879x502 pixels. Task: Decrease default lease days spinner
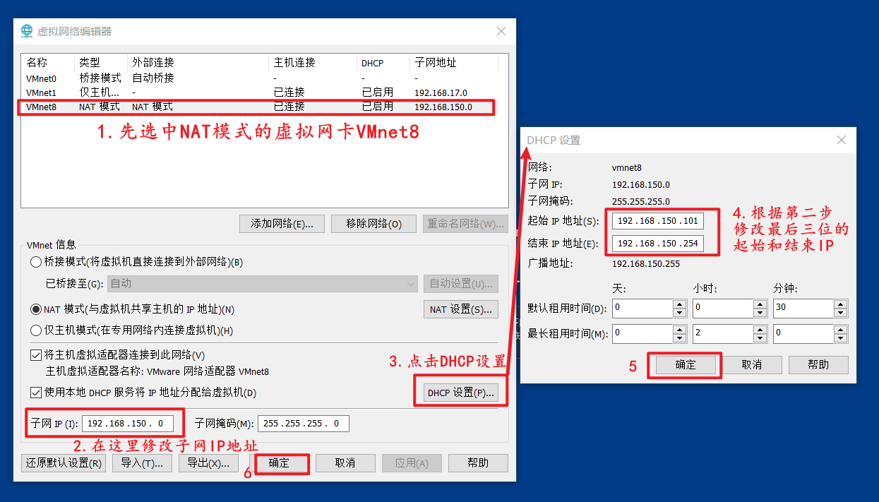pos(679,313)
